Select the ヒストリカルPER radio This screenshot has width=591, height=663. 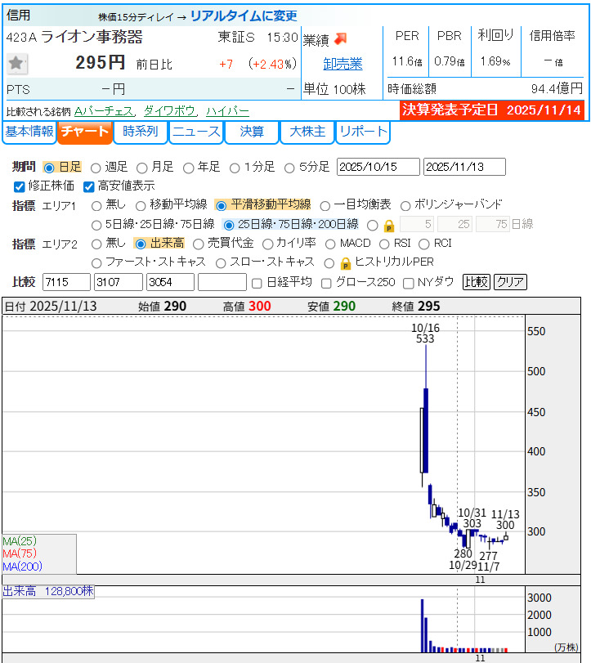pos(329,263)
